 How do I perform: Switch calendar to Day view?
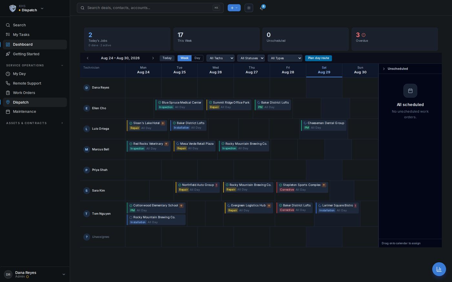(197, 58)
